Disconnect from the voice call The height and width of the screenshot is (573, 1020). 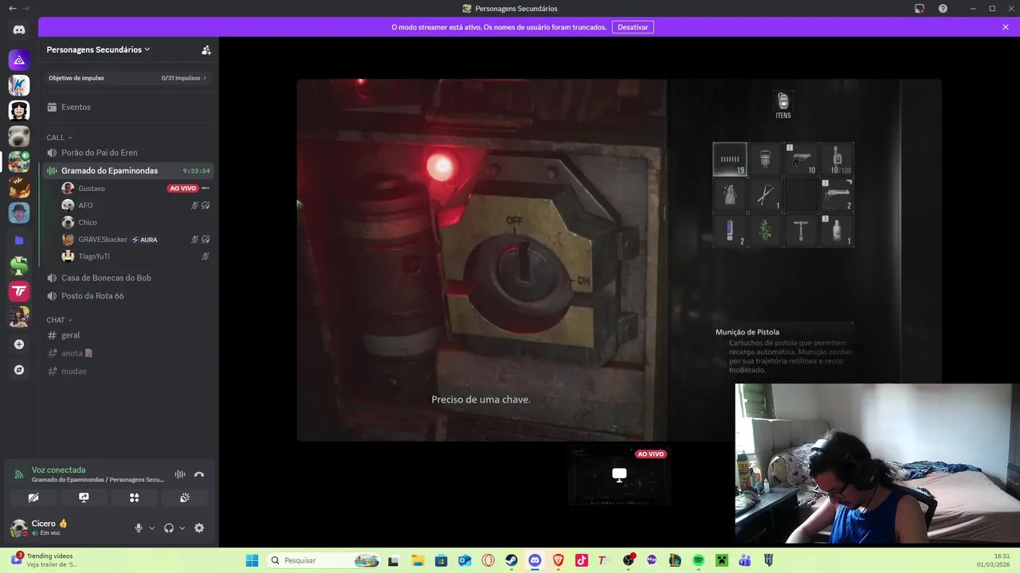tap(199, 474)
